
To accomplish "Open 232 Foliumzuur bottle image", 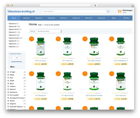I will [121, 81].
